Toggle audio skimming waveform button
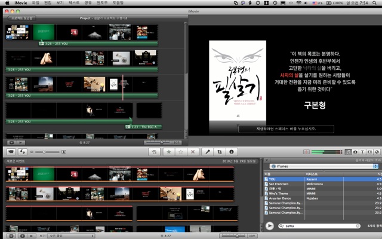The height and width of the screenshot is (239, 382). [306, 152]
